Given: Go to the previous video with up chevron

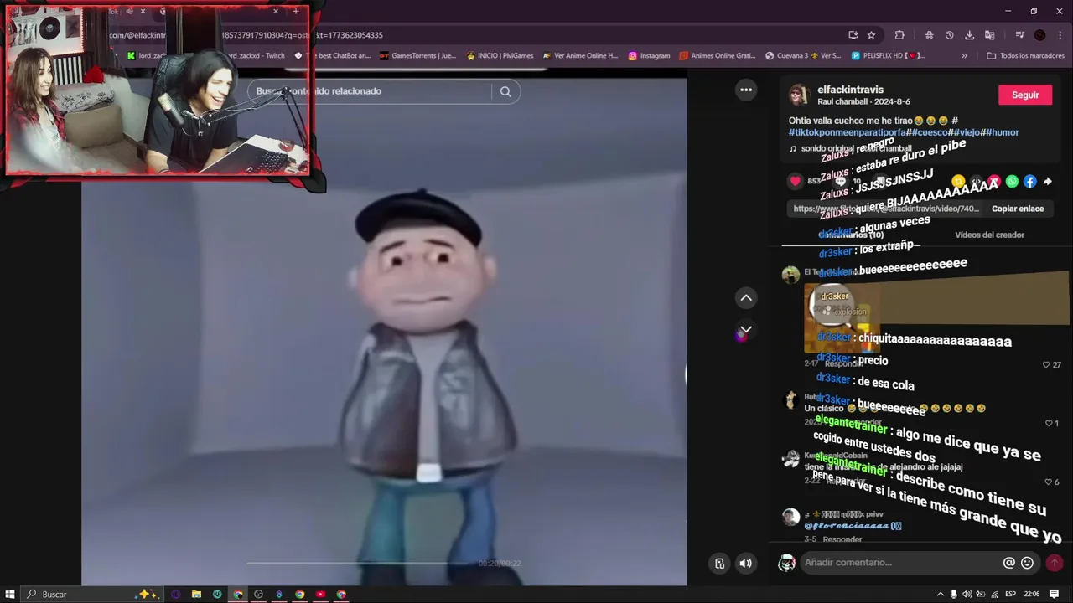Looking at the screenshot, I should pyautogui.click(x=746, y=298).
